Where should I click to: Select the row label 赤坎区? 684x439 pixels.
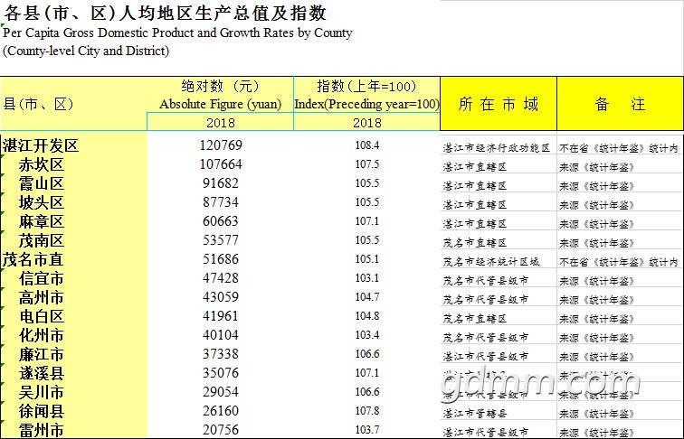coord(42,164)
